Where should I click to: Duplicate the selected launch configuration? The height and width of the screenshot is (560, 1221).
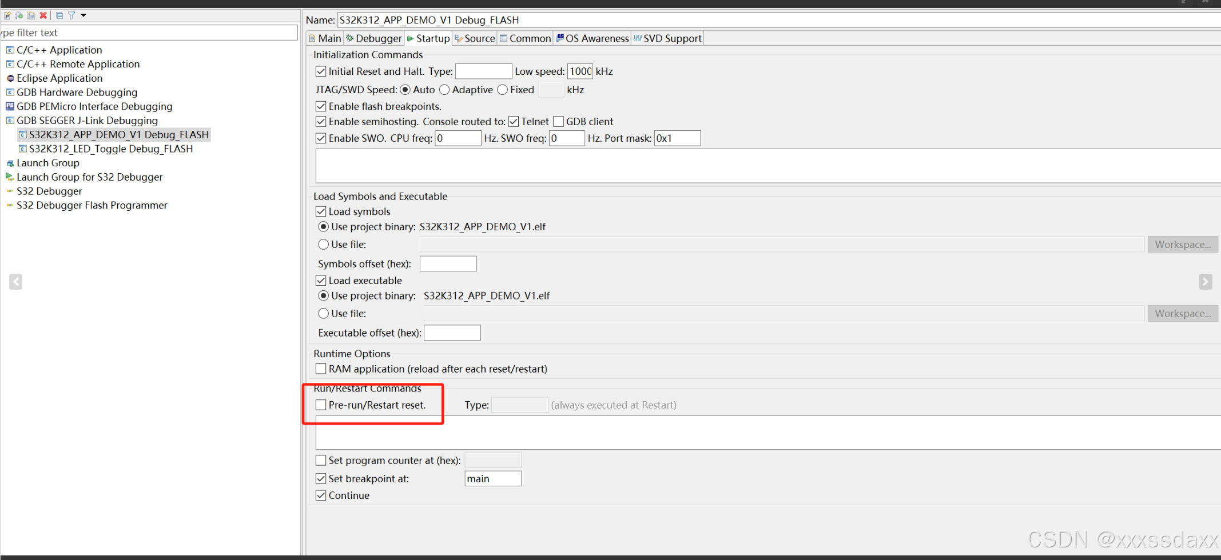pos(31,15)
